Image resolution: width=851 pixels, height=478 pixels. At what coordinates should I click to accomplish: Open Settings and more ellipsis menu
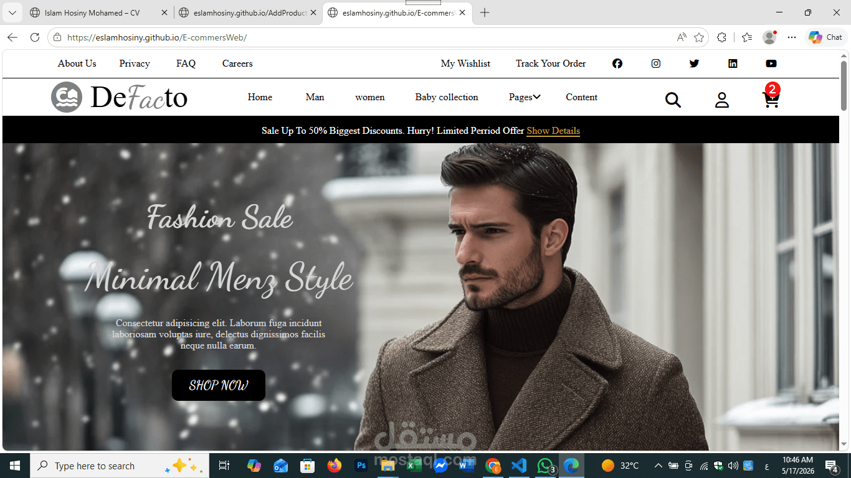(x=792, y=37)
